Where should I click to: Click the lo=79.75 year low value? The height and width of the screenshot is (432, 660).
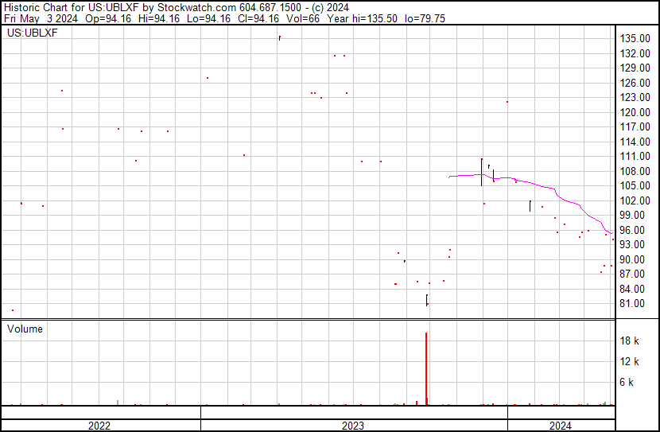point(425,18)
